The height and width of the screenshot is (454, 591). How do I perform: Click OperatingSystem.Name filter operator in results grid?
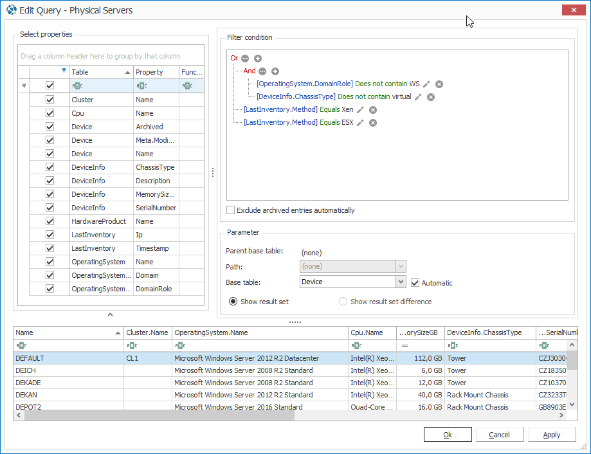180,345
